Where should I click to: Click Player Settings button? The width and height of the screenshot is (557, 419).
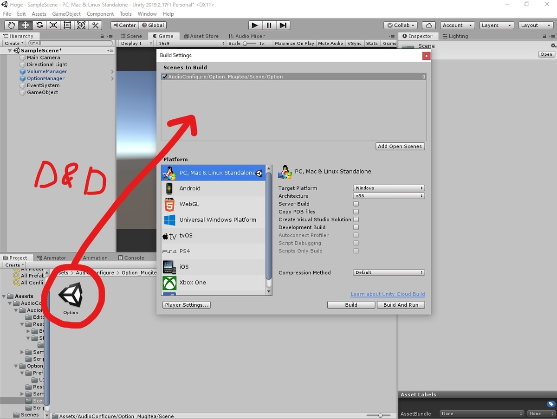coord(187,305)
